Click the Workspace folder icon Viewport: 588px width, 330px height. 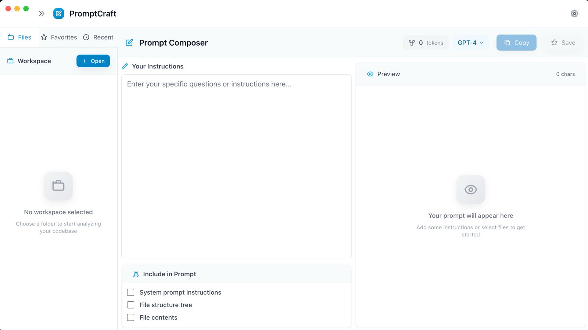(10, 61)
